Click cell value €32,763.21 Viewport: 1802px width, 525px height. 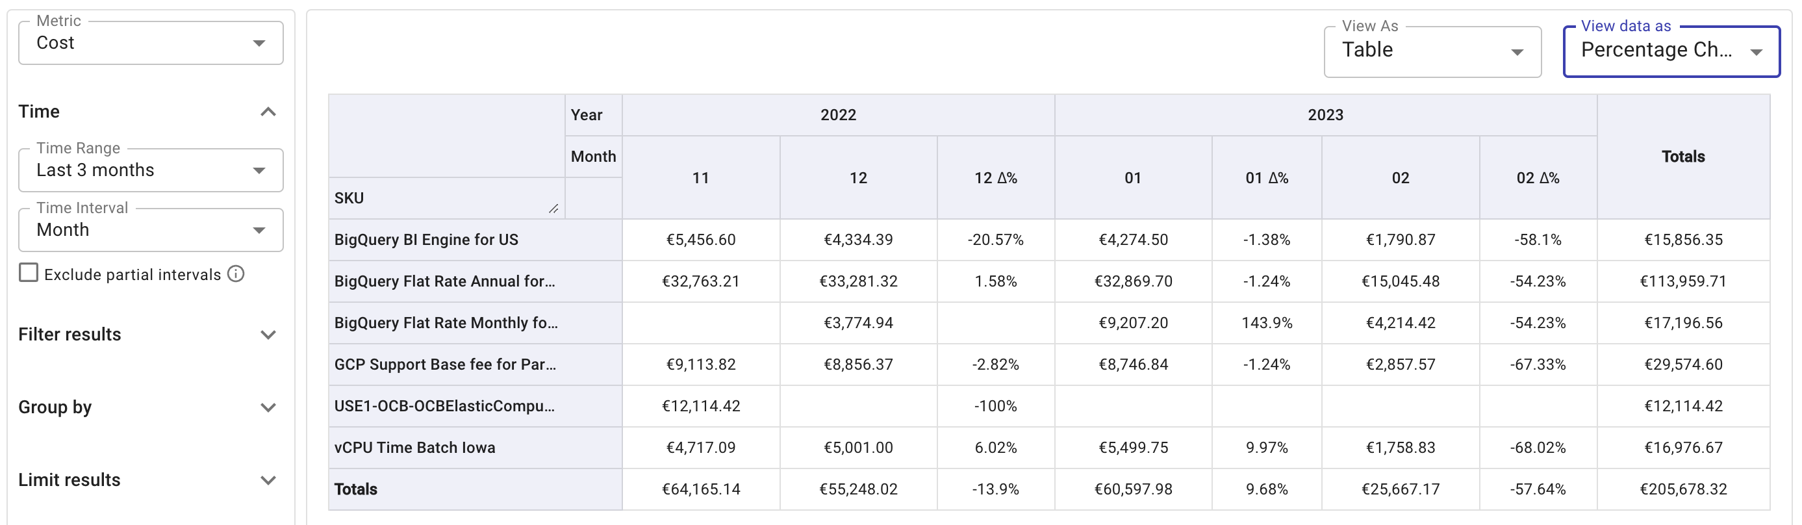pos(701,281)
